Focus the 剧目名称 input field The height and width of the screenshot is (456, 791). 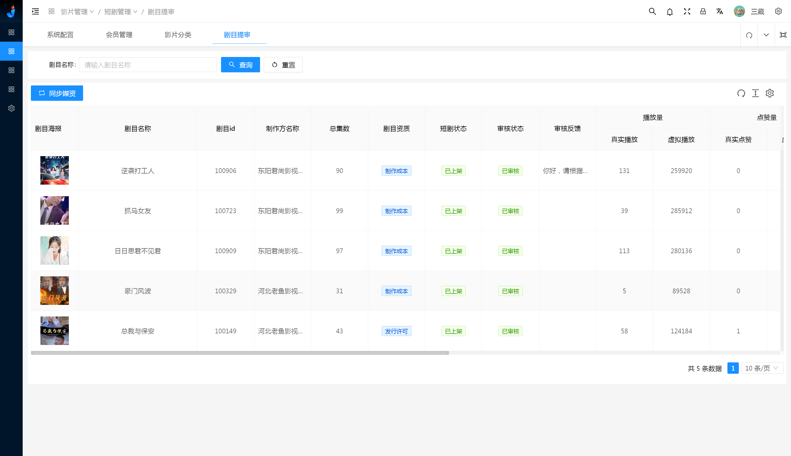pyautogui.click(x=148, y=65)
